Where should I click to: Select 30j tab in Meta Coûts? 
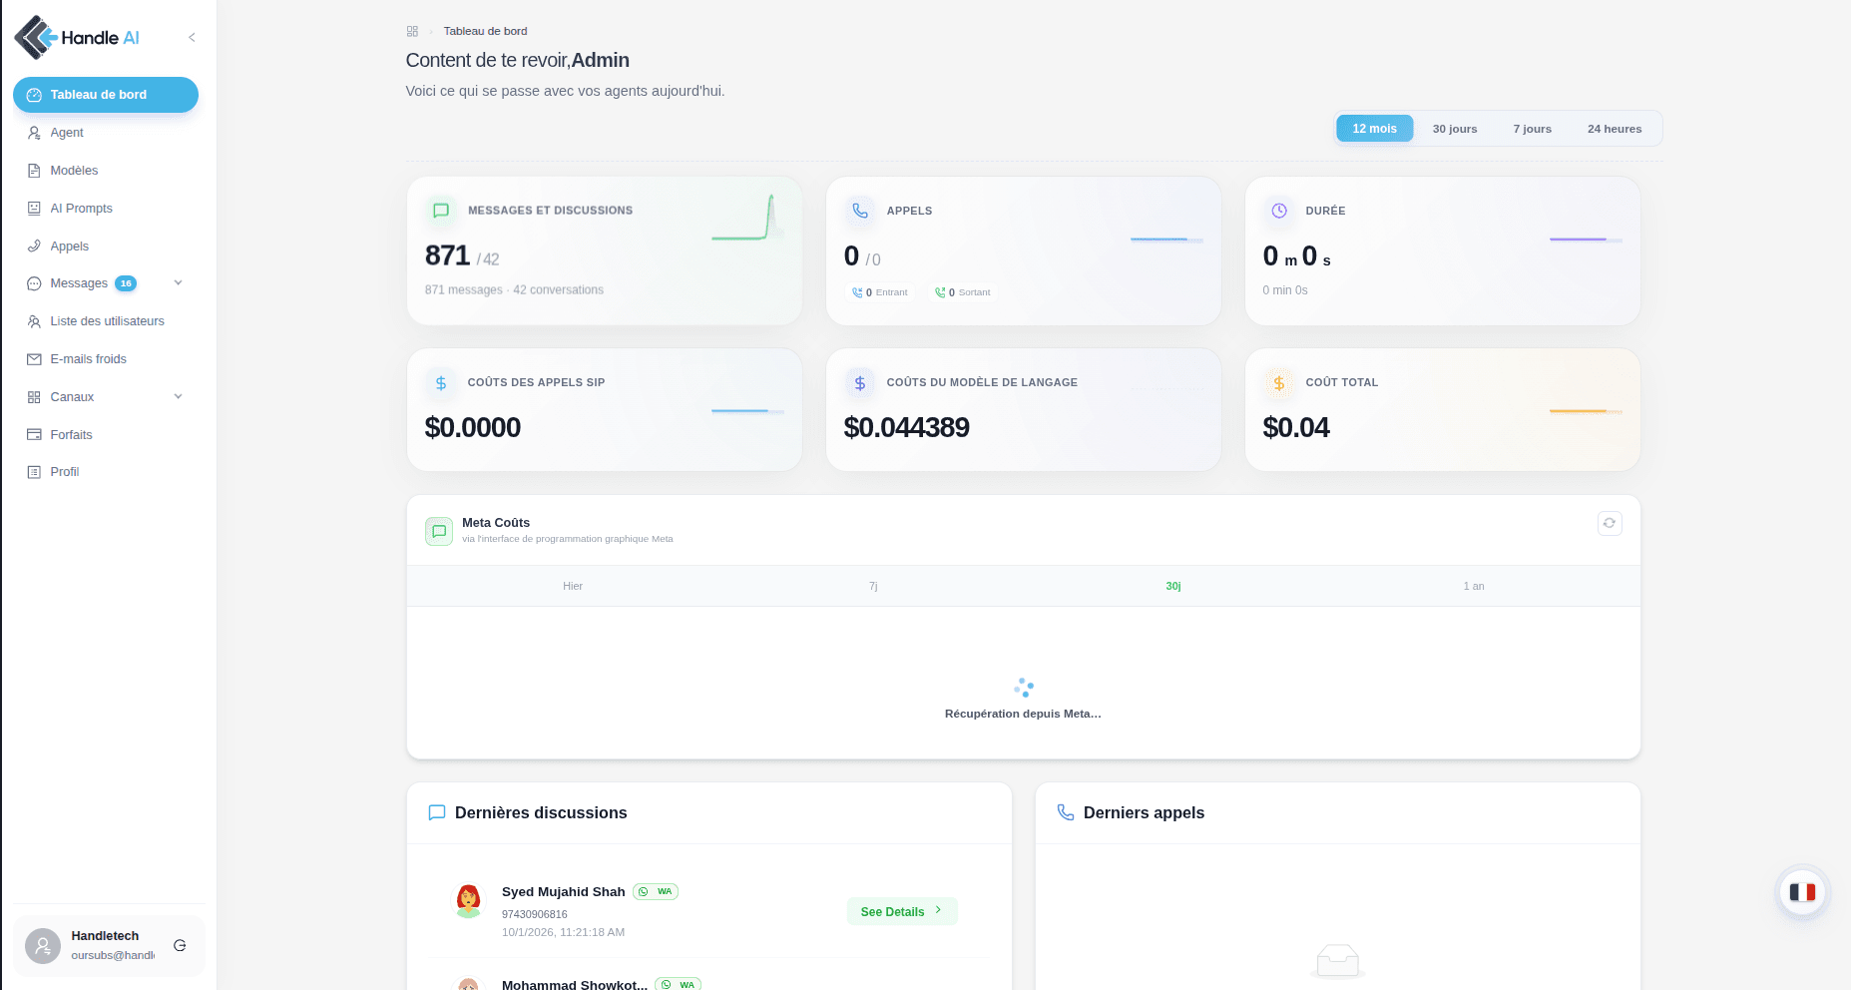(x=1173, y=586)
